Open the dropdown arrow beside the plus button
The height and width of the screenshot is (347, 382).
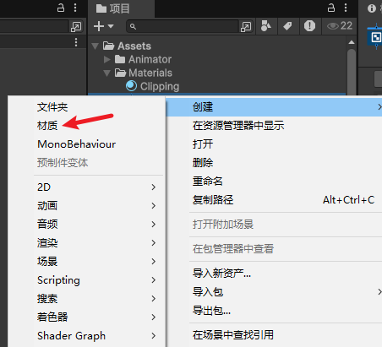click(x=111, y=26)
